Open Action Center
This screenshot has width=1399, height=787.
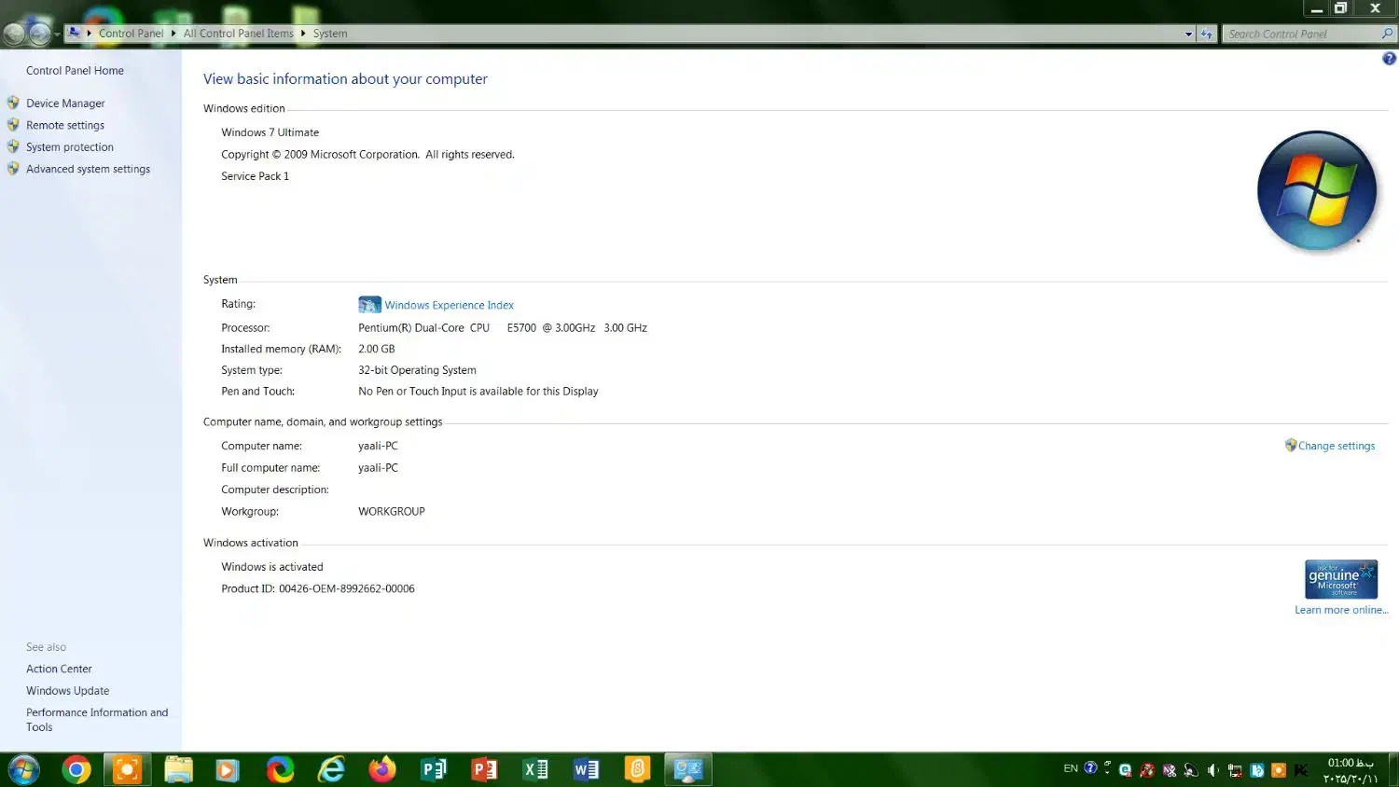(x=59, y=669)
